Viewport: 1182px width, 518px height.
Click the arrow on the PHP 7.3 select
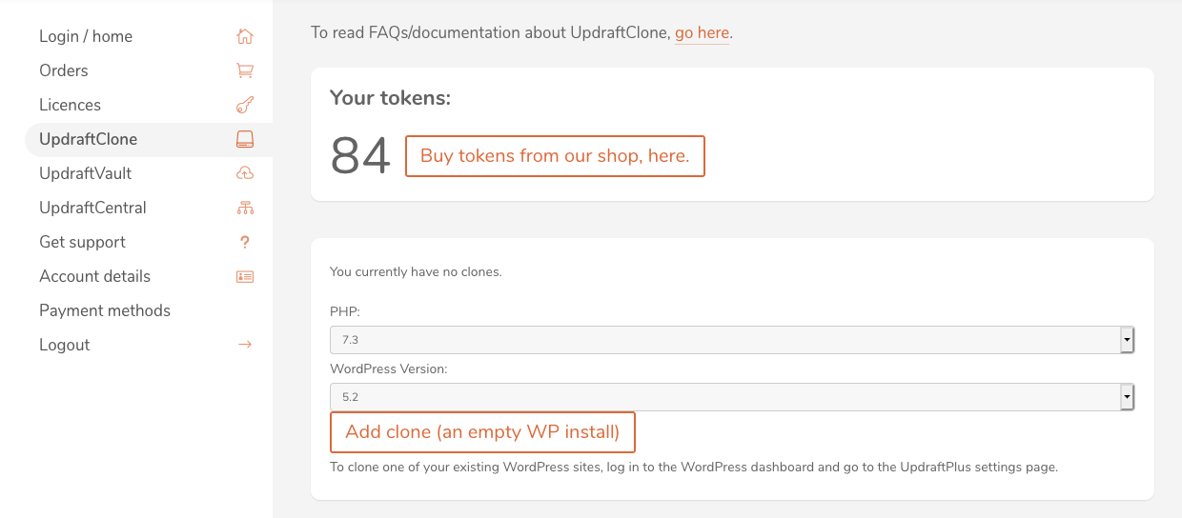(1127, 340)
